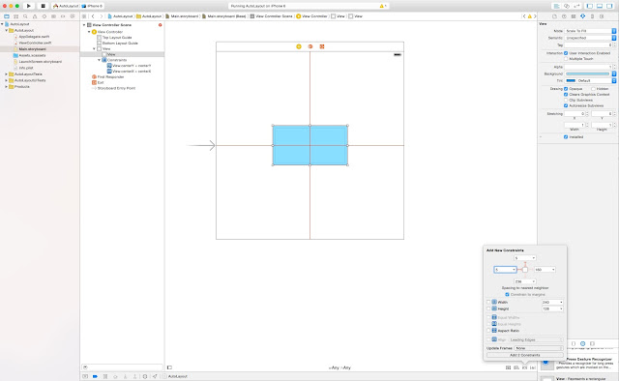
Task: Show the Project navigator
Action: click(x=7, y=16)
